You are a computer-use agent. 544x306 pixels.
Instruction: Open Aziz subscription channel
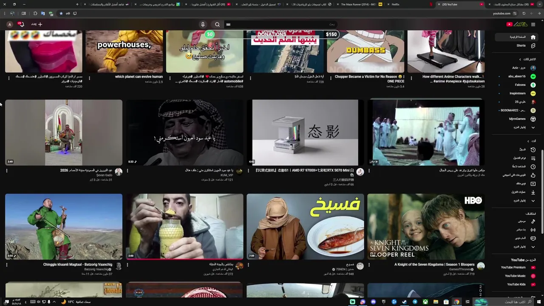[523, 68]
